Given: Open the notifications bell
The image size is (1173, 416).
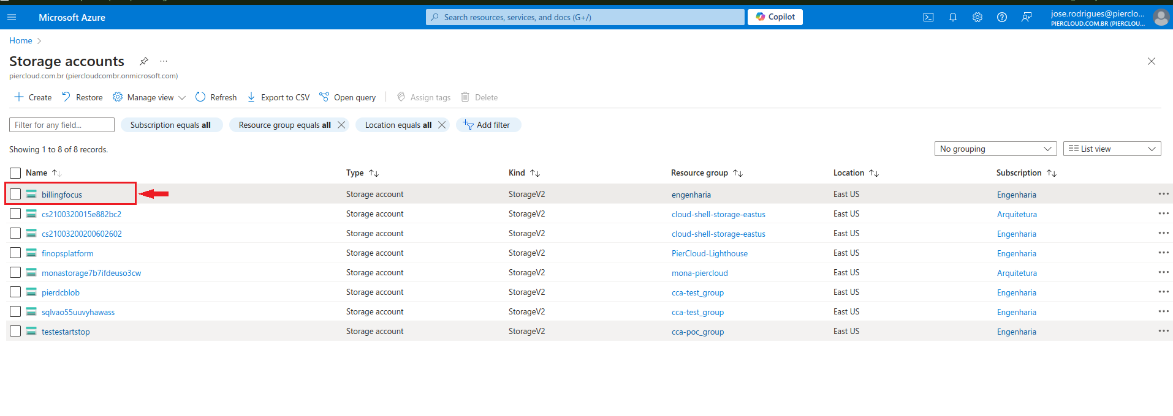Looking at the screenshot, I should pyautogui.click(x=953, y=17).
